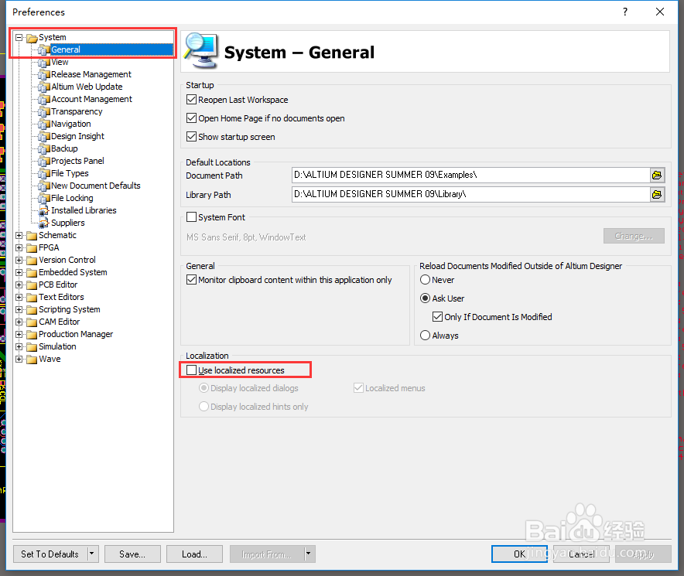
Task: Click the File Types page icon
Action: pos(43,174)
